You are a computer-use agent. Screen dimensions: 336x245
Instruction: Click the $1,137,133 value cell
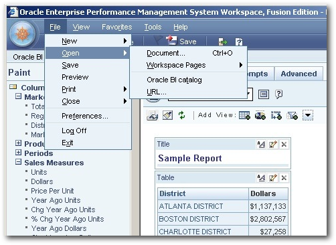click(x=268, y=206)
